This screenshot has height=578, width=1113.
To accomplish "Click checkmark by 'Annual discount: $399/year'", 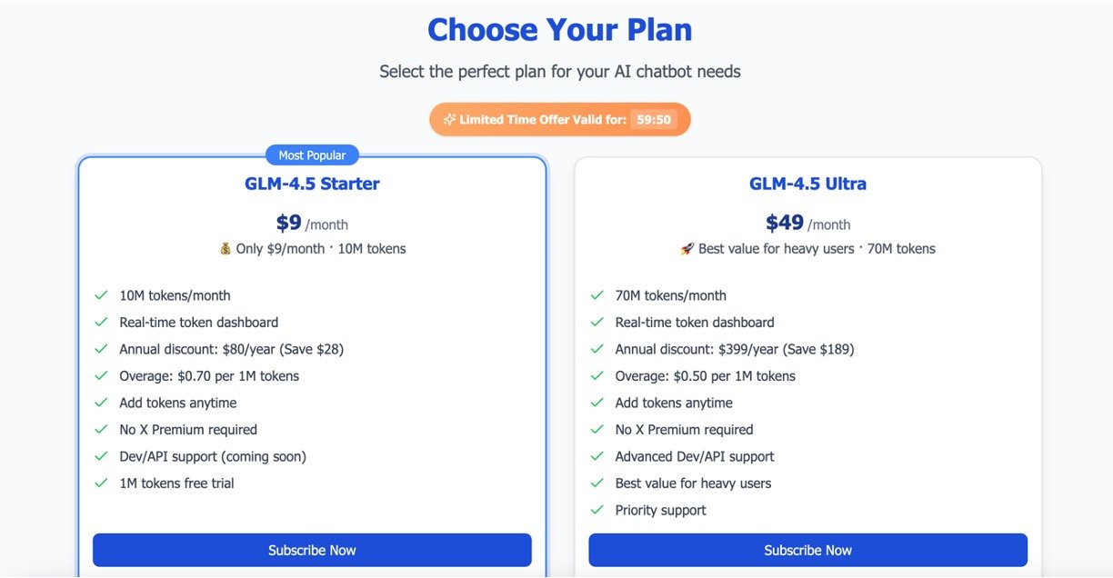I will pos(597,349).
